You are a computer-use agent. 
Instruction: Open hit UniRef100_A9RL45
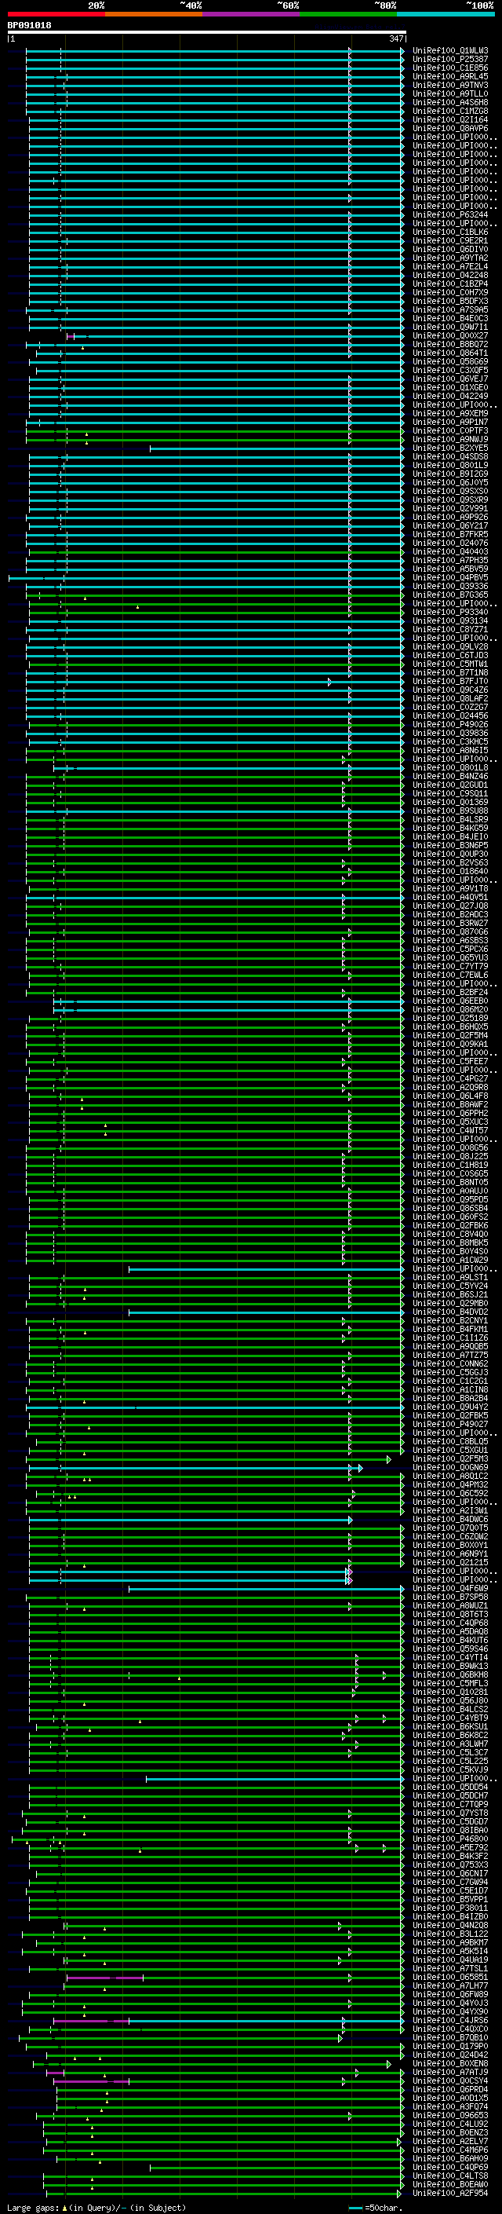click(x=450, y=76)
